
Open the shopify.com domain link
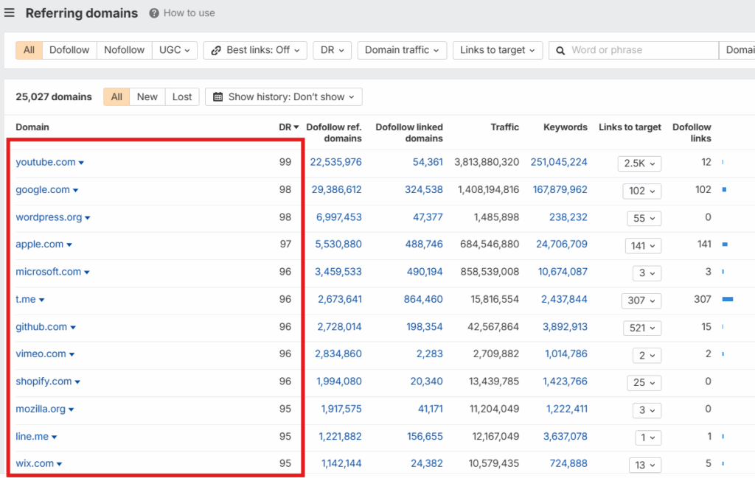click(x=44, y=381)
